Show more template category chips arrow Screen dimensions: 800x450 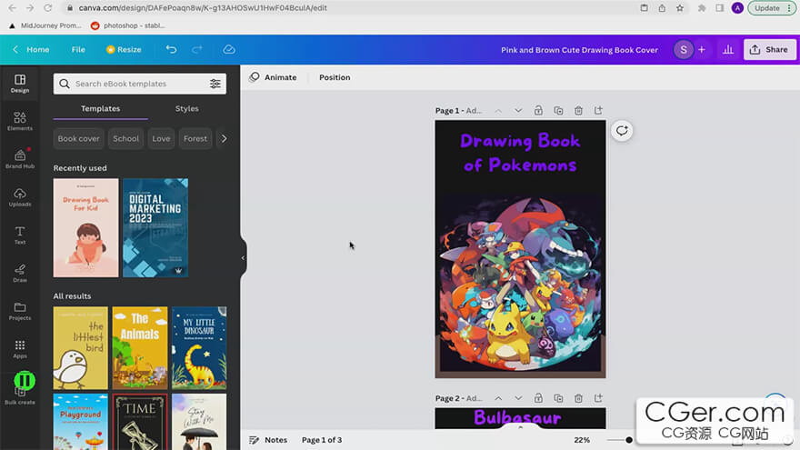click(224, 138)
